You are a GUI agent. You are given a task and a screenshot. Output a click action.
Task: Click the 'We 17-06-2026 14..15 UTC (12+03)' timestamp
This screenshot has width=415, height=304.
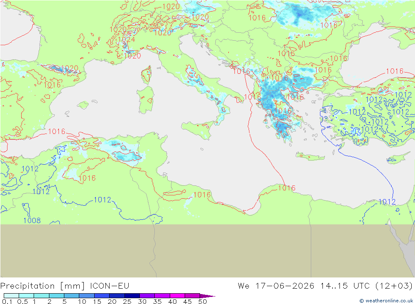(325, 286)
